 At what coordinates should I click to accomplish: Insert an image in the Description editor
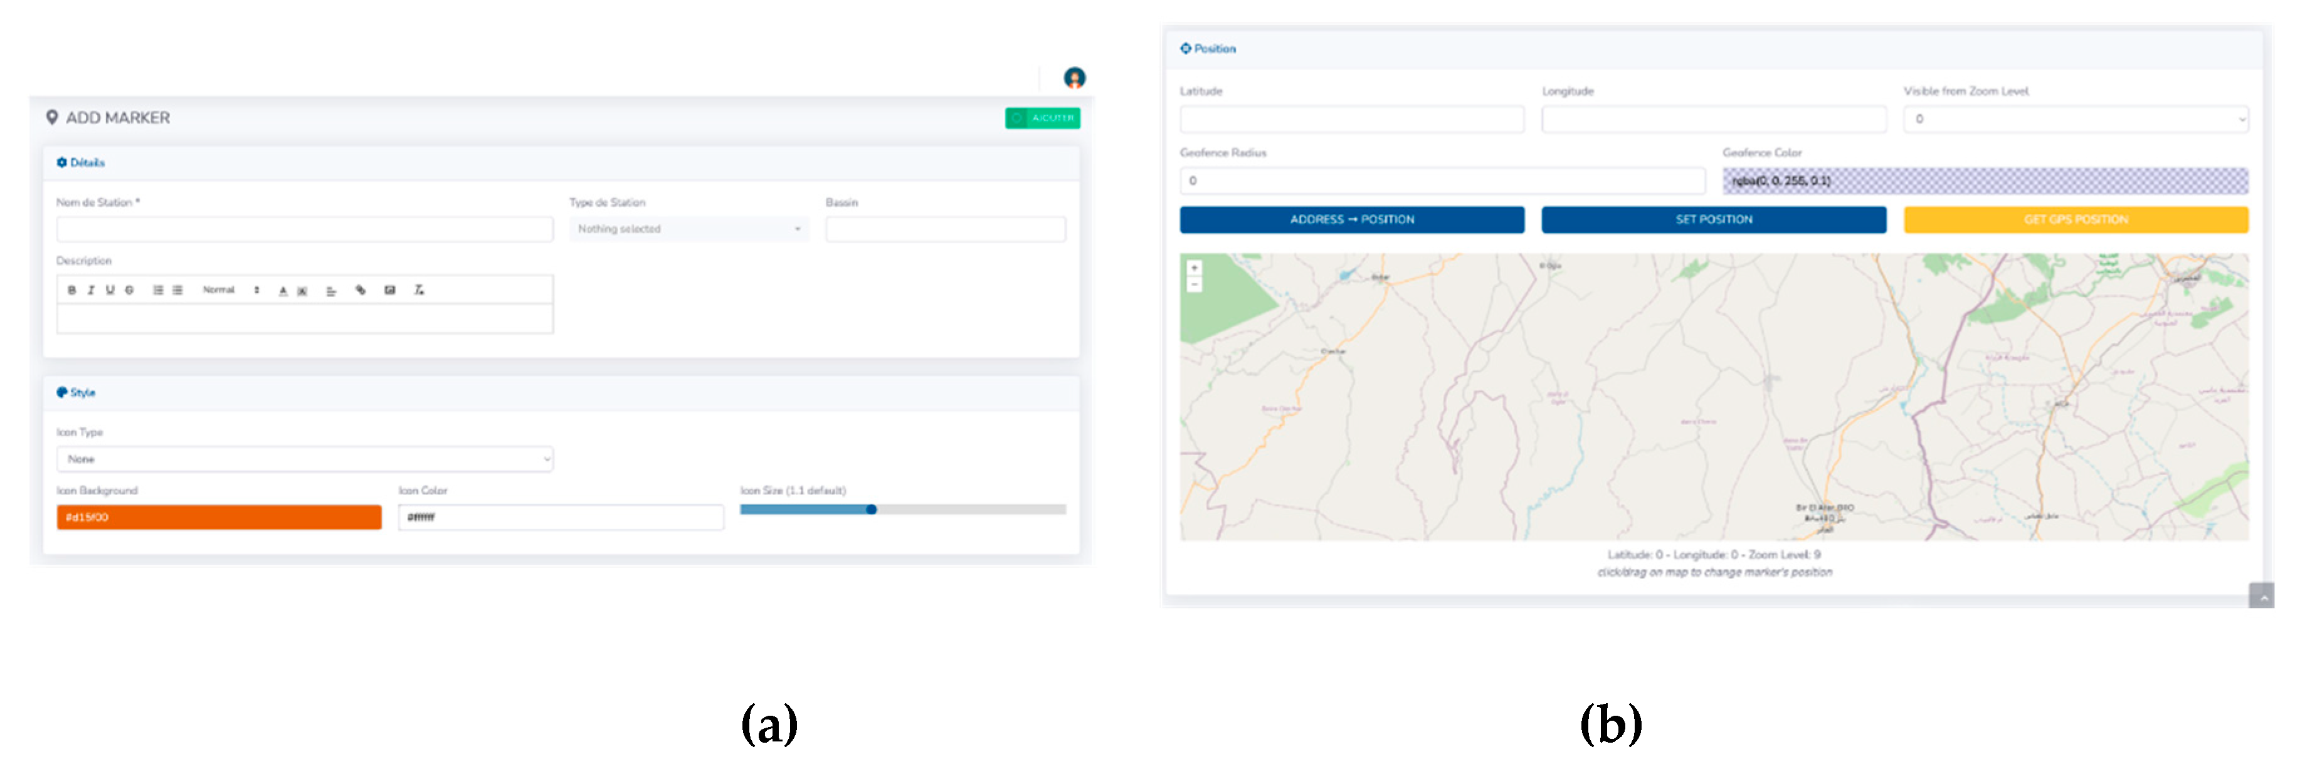[x=389, y=290]
